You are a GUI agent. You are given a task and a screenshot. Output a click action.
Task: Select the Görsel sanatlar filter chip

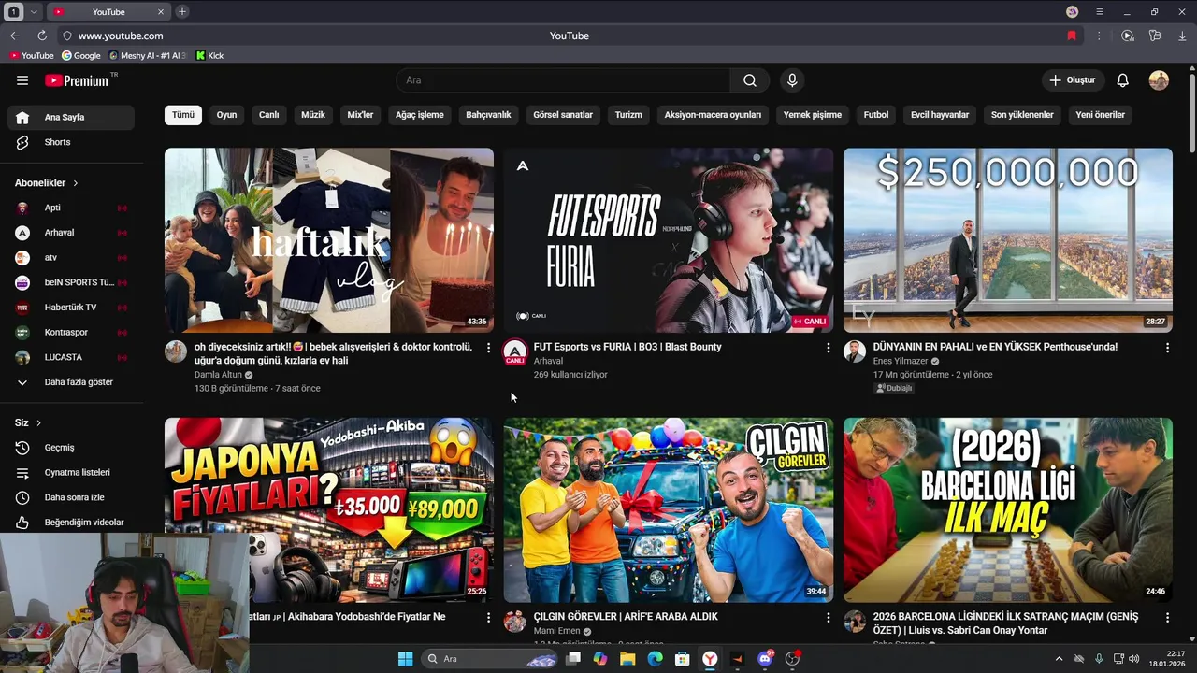(x=563, y=115)
